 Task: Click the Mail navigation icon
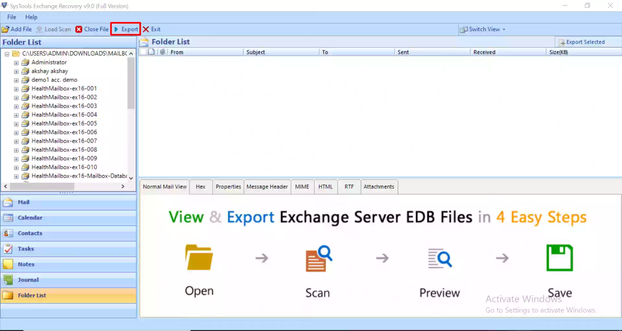click(8, 202)
